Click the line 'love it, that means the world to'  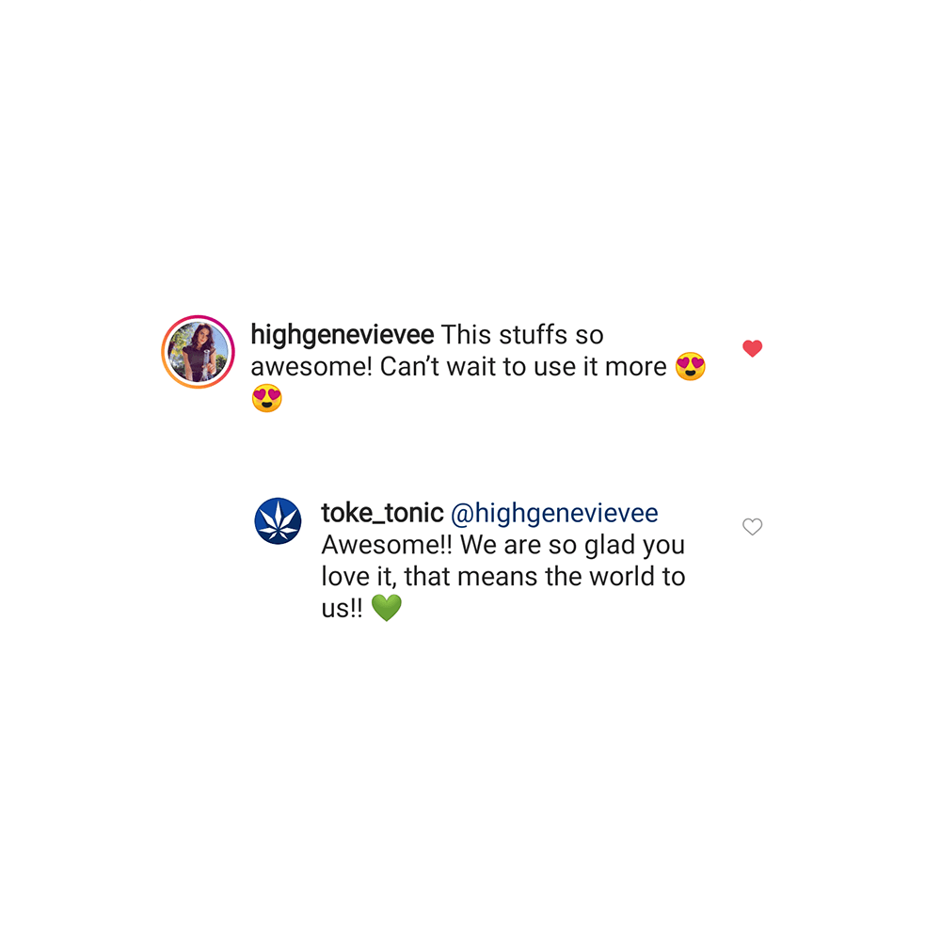point(502,576)
